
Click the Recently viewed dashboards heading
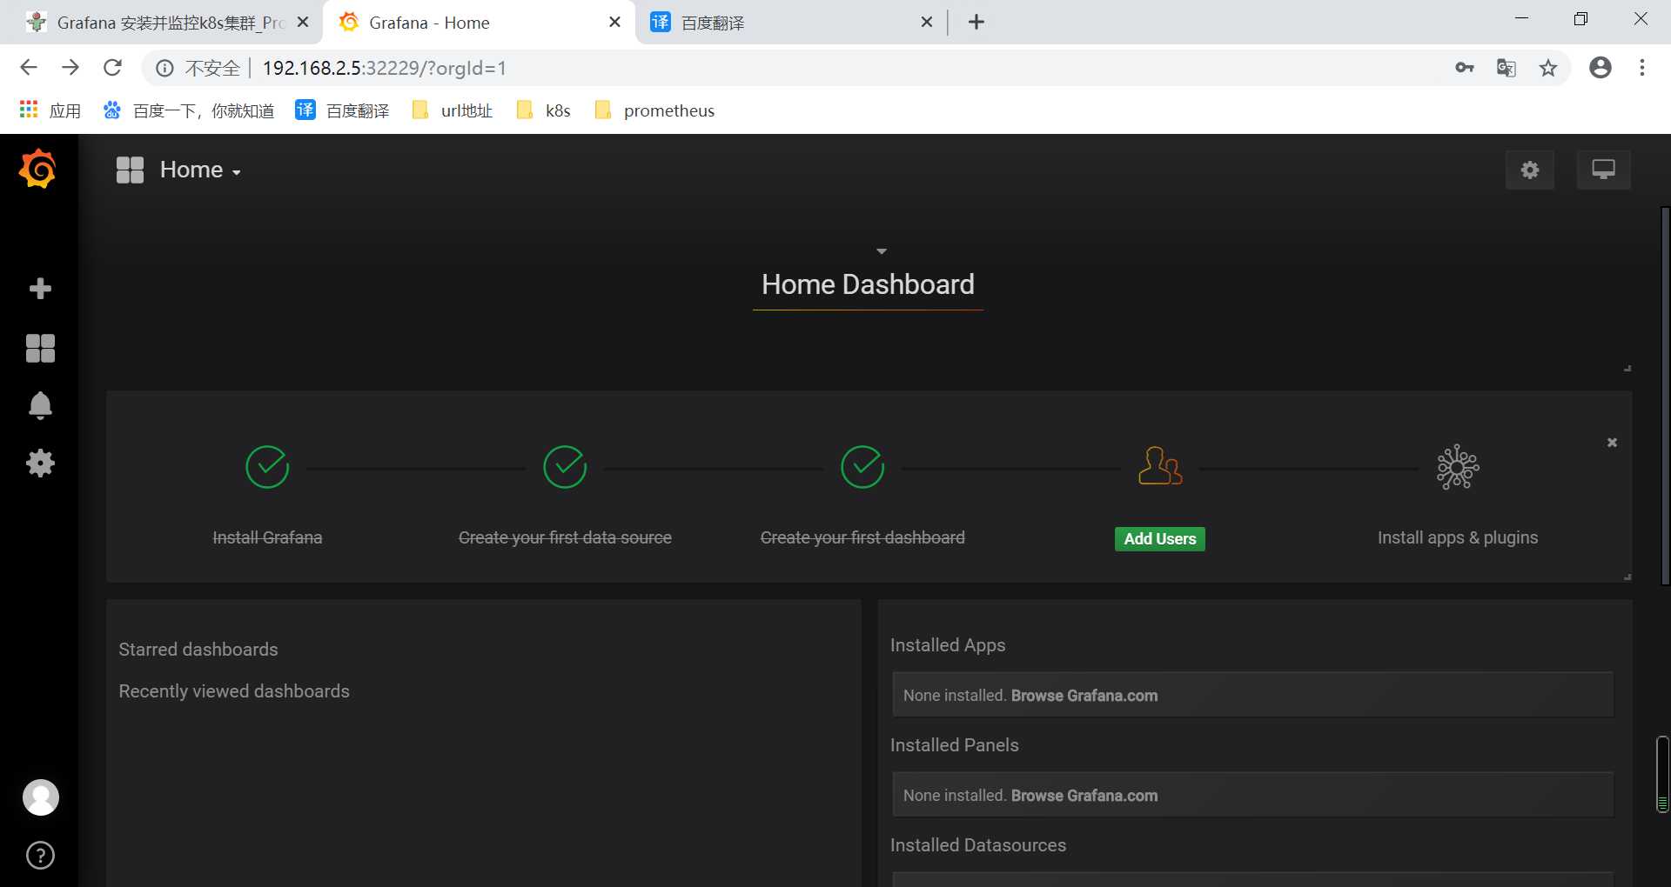point(234,691)
